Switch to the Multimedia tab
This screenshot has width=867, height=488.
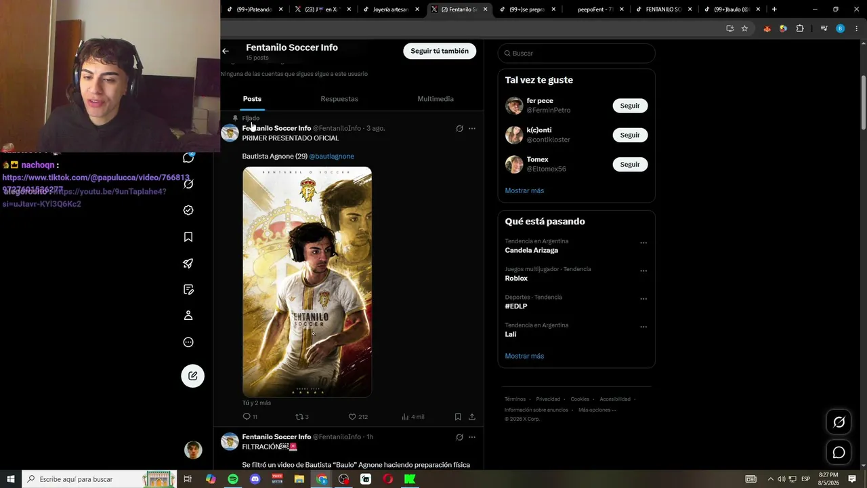pyautogui.click(x=436, y=99)
